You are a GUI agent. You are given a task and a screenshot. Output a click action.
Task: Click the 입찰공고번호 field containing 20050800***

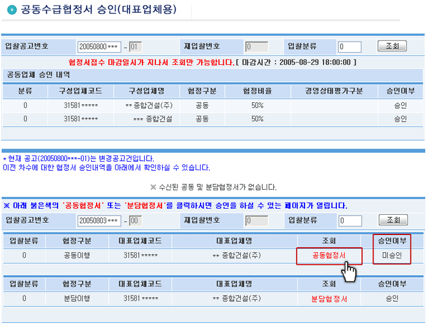tap(98, 47)
